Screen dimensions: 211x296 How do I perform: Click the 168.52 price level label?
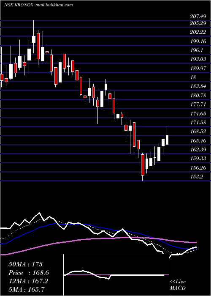coord(198,132)
